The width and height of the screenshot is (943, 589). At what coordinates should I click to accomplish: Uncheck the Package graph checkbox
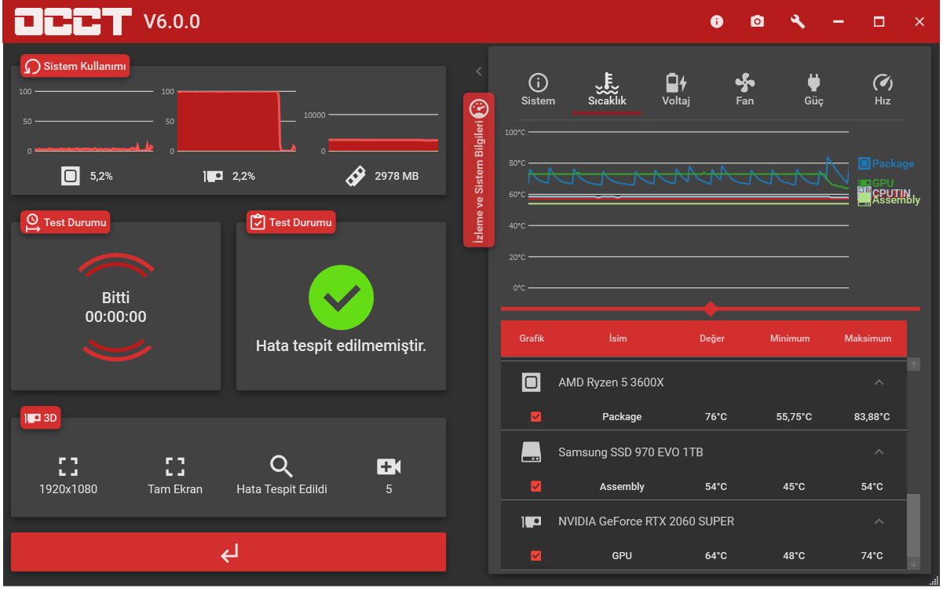pyautogui.click(x=536, y=417)
